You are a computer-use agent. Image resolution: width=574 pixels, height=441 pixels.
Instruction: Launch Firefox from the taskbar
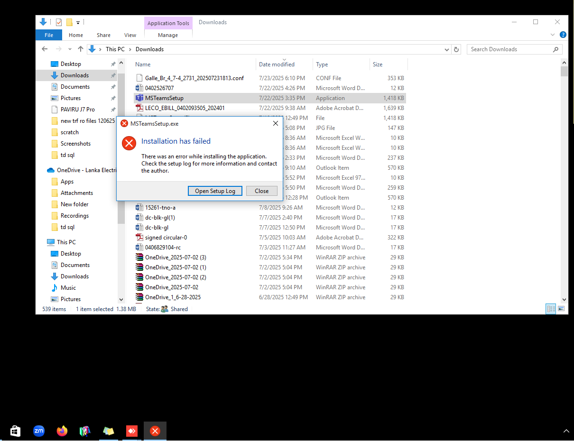click(62, 431)
